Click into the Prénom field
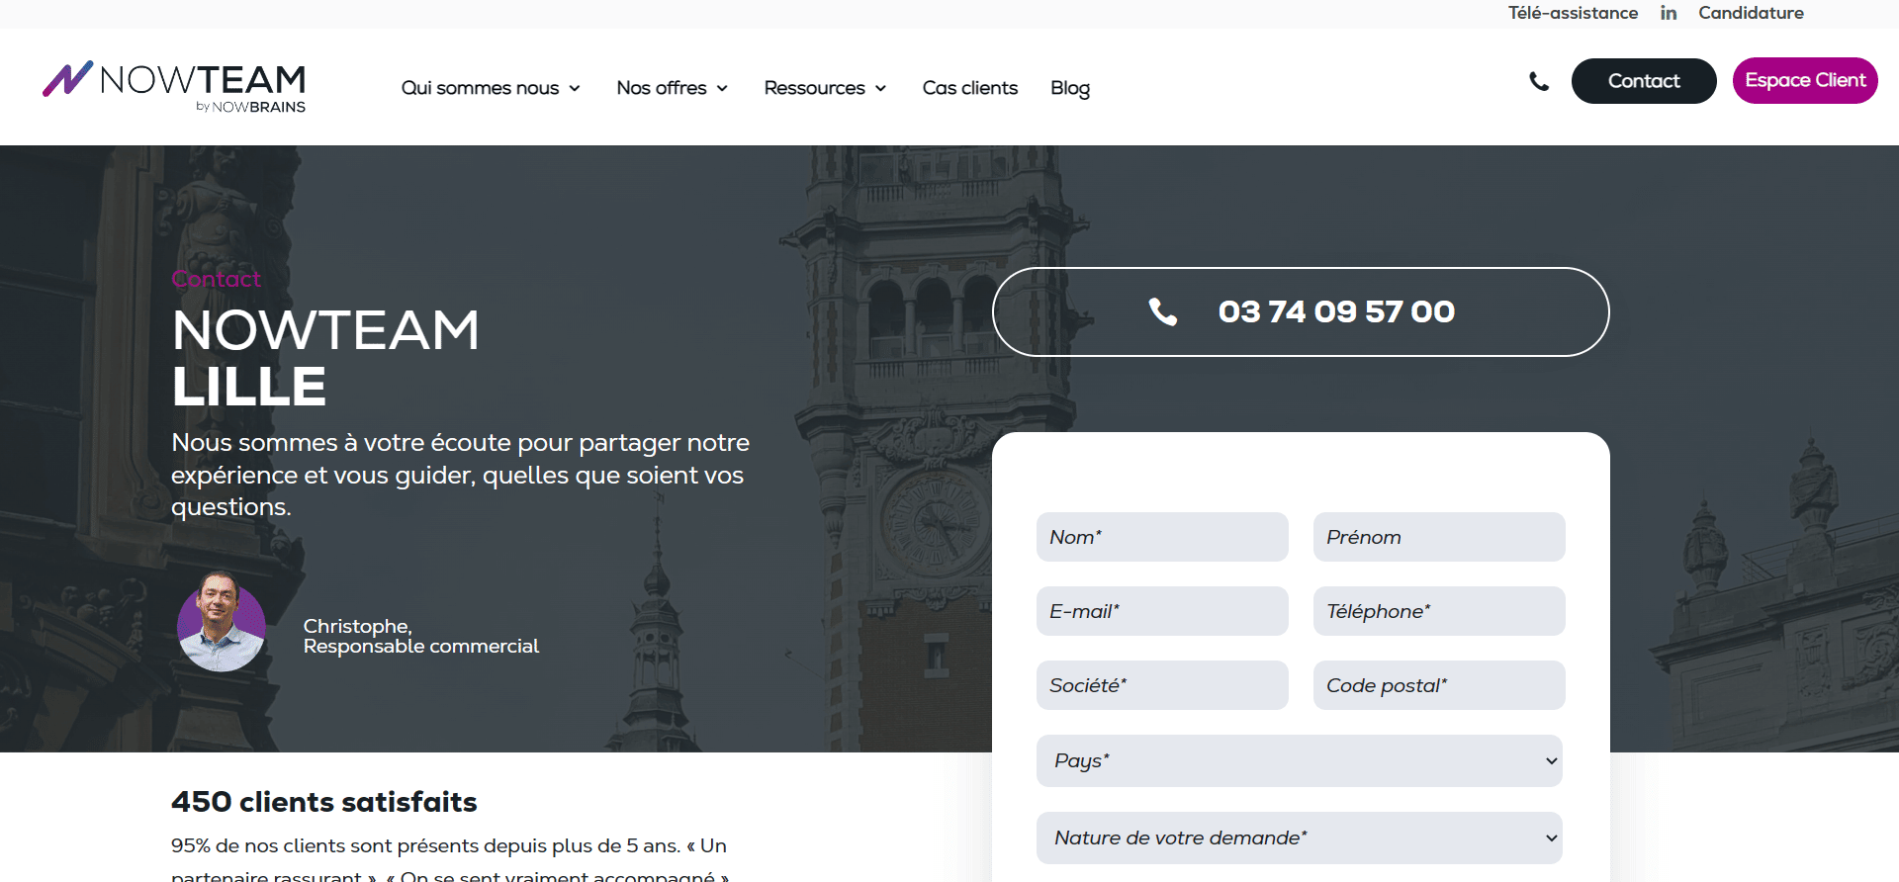The height and width of the screenshot is (882, 1899). pos(1438,537)
